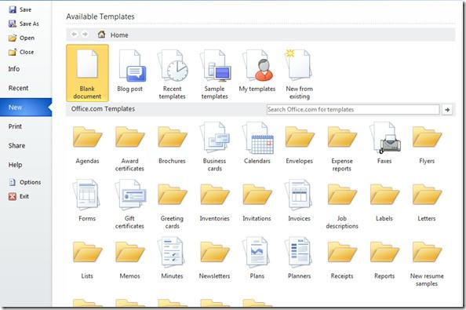Open Business cards templates
Image resolution: width=466 pixels, height=310 pixels.
(215, 147)
